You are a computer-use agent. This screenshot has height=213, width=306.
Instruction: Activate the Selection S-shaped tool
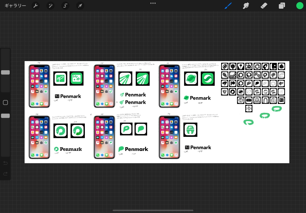(x=65, y=6)
